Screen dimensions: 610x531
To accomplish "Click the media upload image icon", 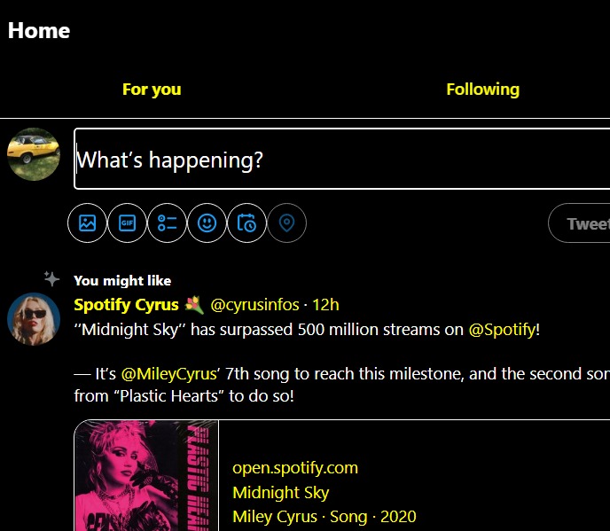I will click(87, 223).
